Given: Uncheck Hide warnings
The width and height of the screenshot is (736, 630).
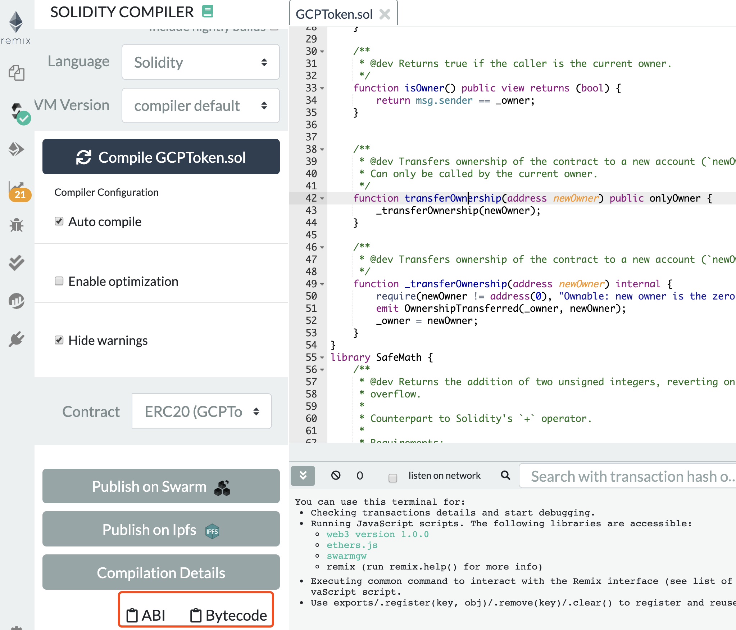Looking at the screenshot, I should click(59, 340).
